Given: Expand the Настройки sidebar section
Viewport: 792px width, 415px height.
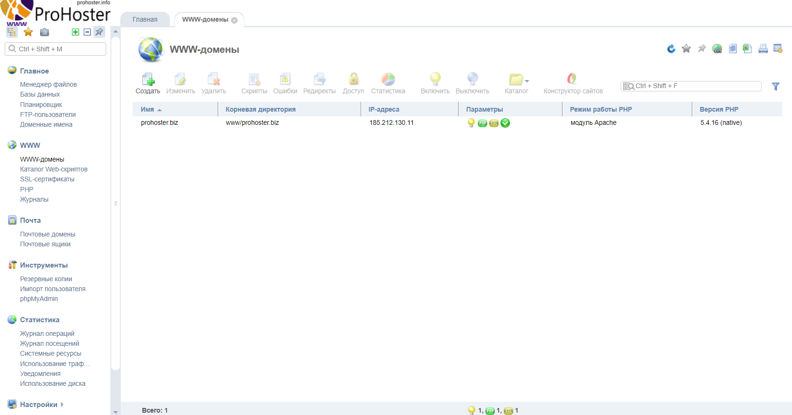Looking at the screenshot, I should [x=39, y=405].
